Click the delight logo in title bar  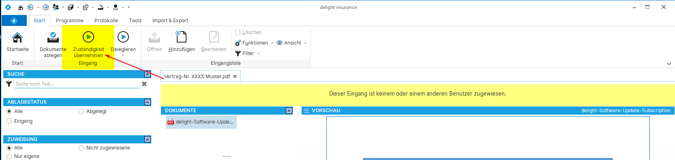coord(8,7)
